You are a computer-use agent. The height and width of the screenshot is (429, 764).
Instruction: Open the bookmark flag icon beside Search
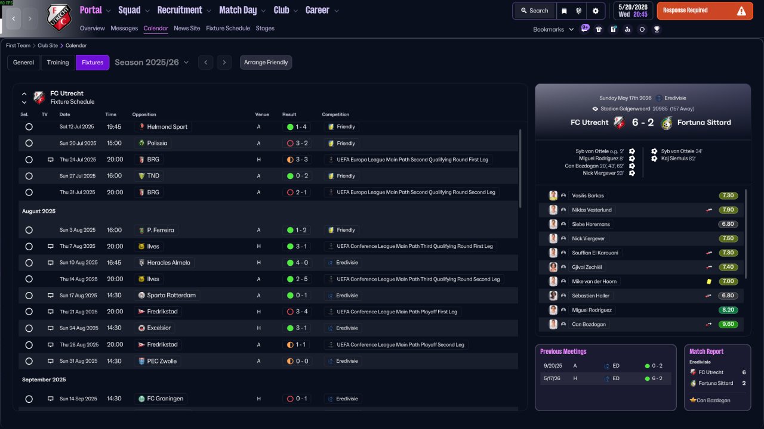click(564, 11)
